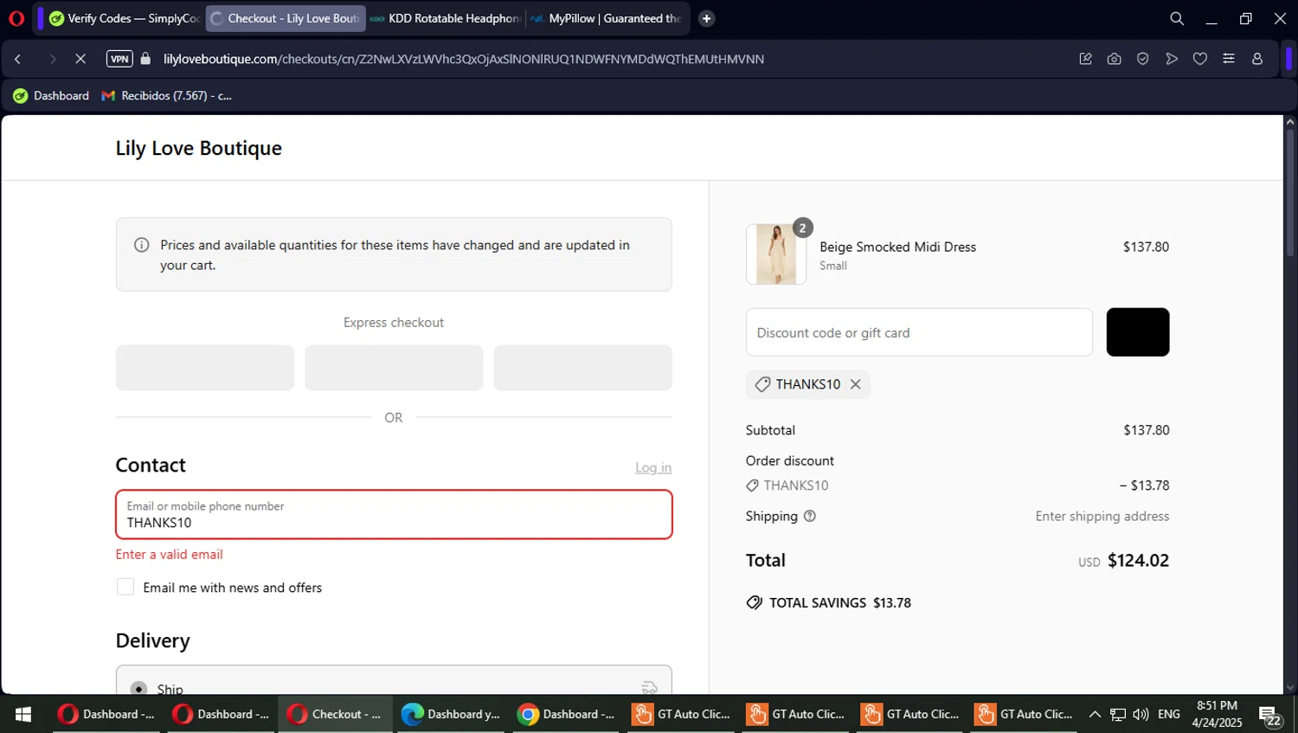
Task: Click the padlock site security icon
Action: point(145,59)
